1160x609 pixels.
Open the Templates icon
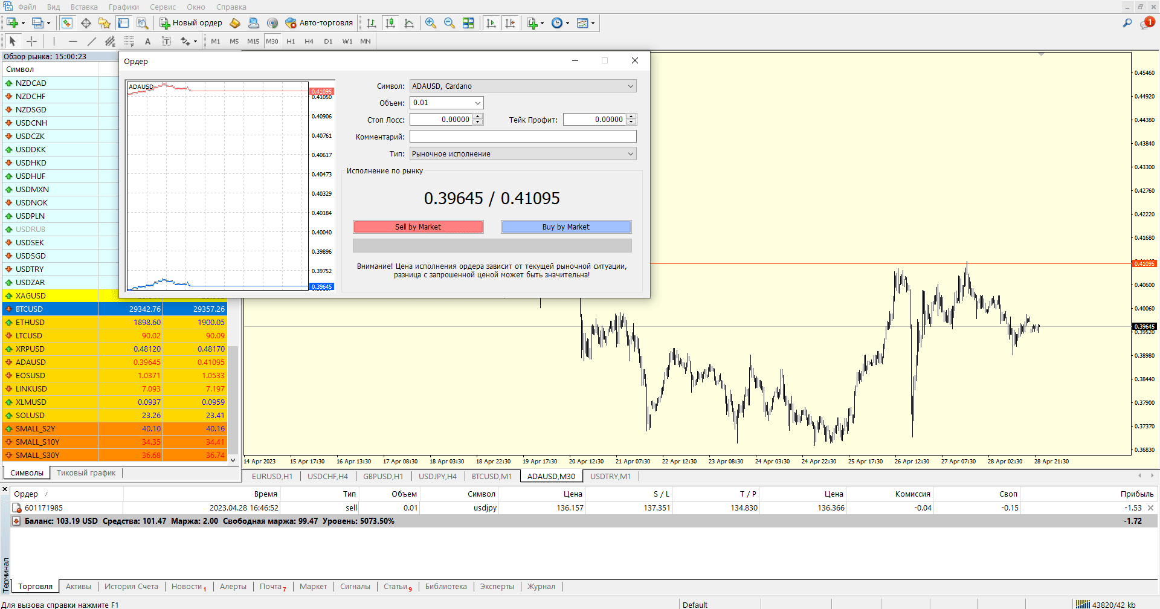point(582,23)
